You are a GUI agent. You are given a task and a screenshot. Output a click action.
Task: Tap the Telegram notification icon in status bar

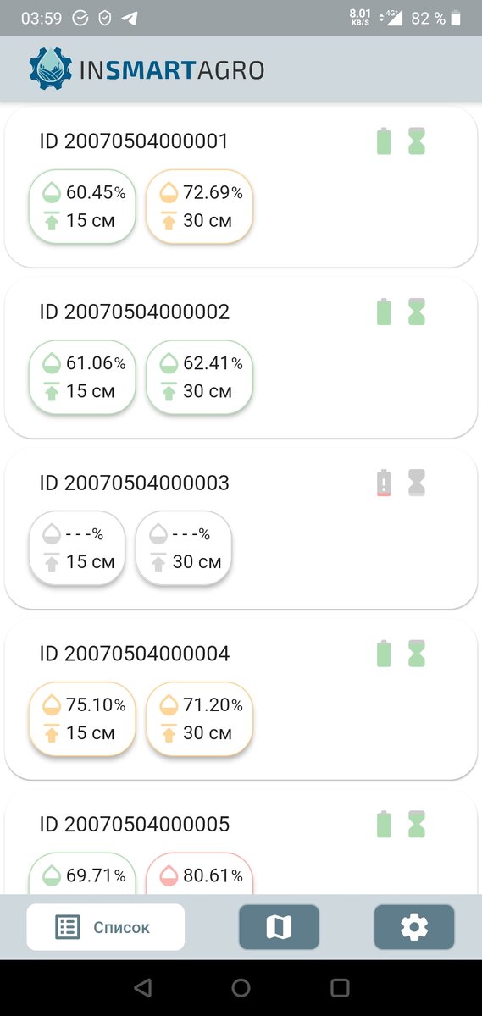coord(130,18)
